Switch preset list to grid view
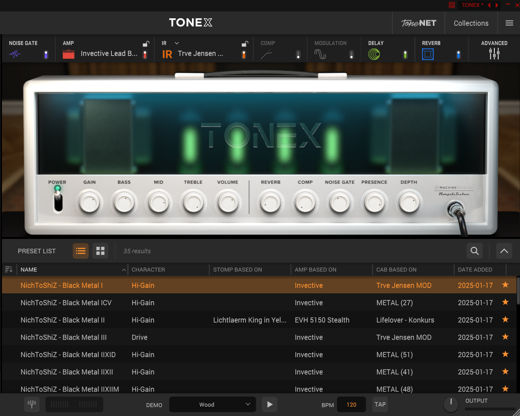The height and width of the screenshot is (416, 520). click(x=100, y=251)
